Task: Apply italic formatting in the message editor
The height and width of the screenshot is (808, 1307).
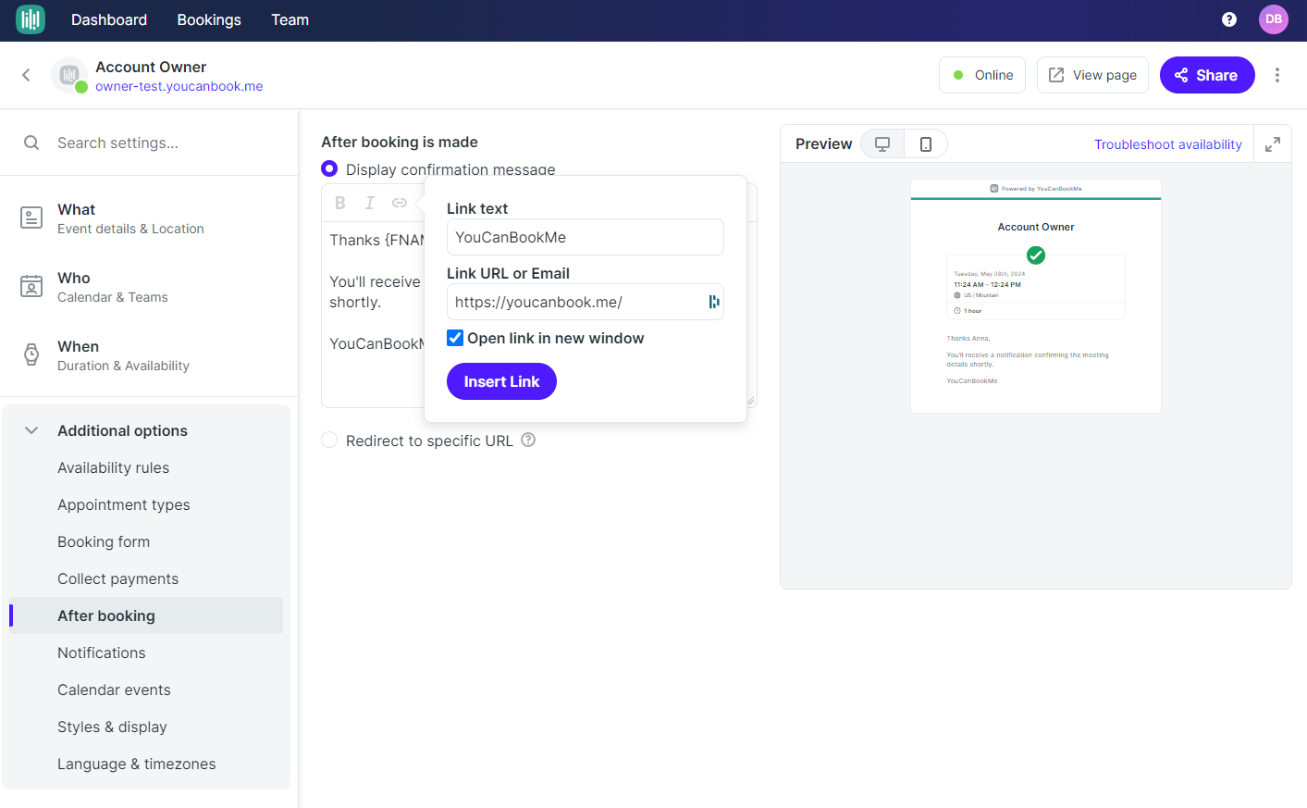Action: point(369,202)
